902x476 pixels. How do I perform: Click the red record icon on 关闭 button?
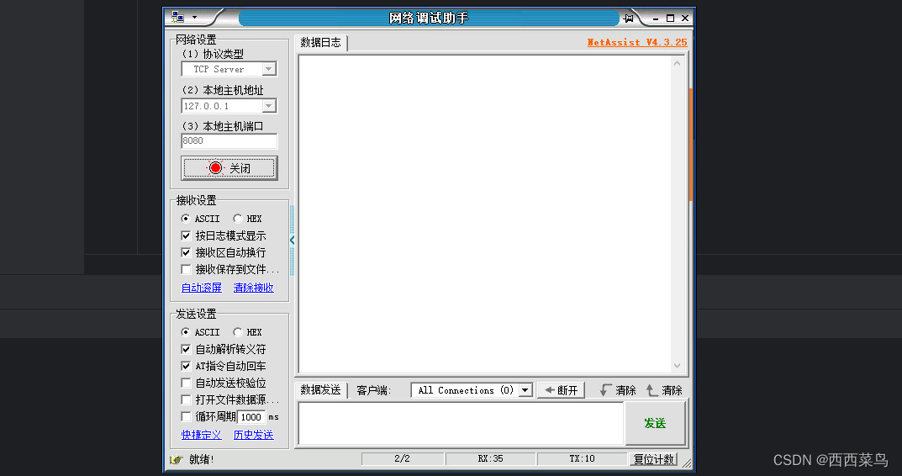pos(215,168)
